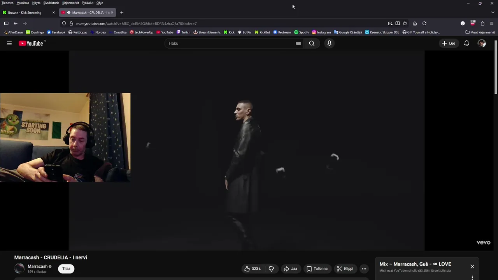Open the Spotify bookmark
The height and width of the screenshot is (280, 498).
(302, 32)
